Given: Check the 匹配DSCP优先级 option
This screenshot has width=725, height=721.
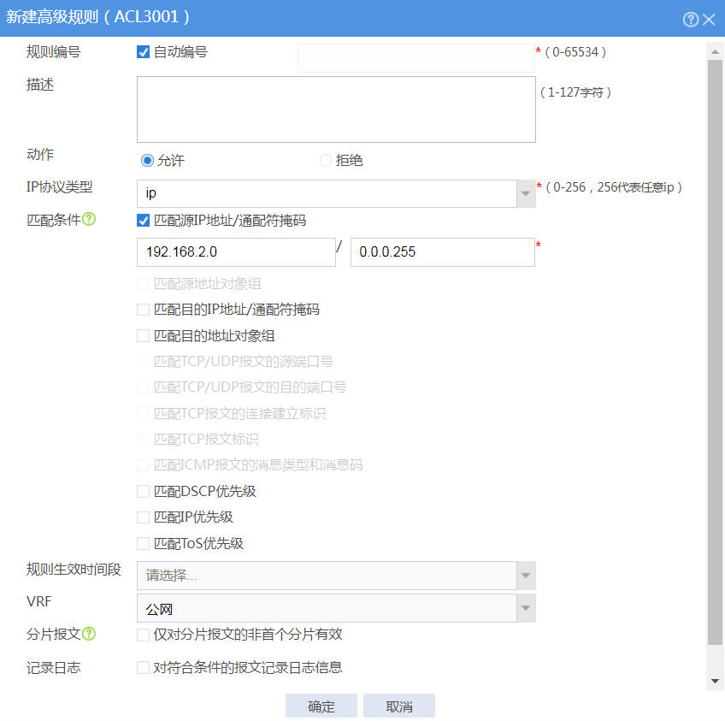Looking at the screenshot, I should [x=144, y=492].
